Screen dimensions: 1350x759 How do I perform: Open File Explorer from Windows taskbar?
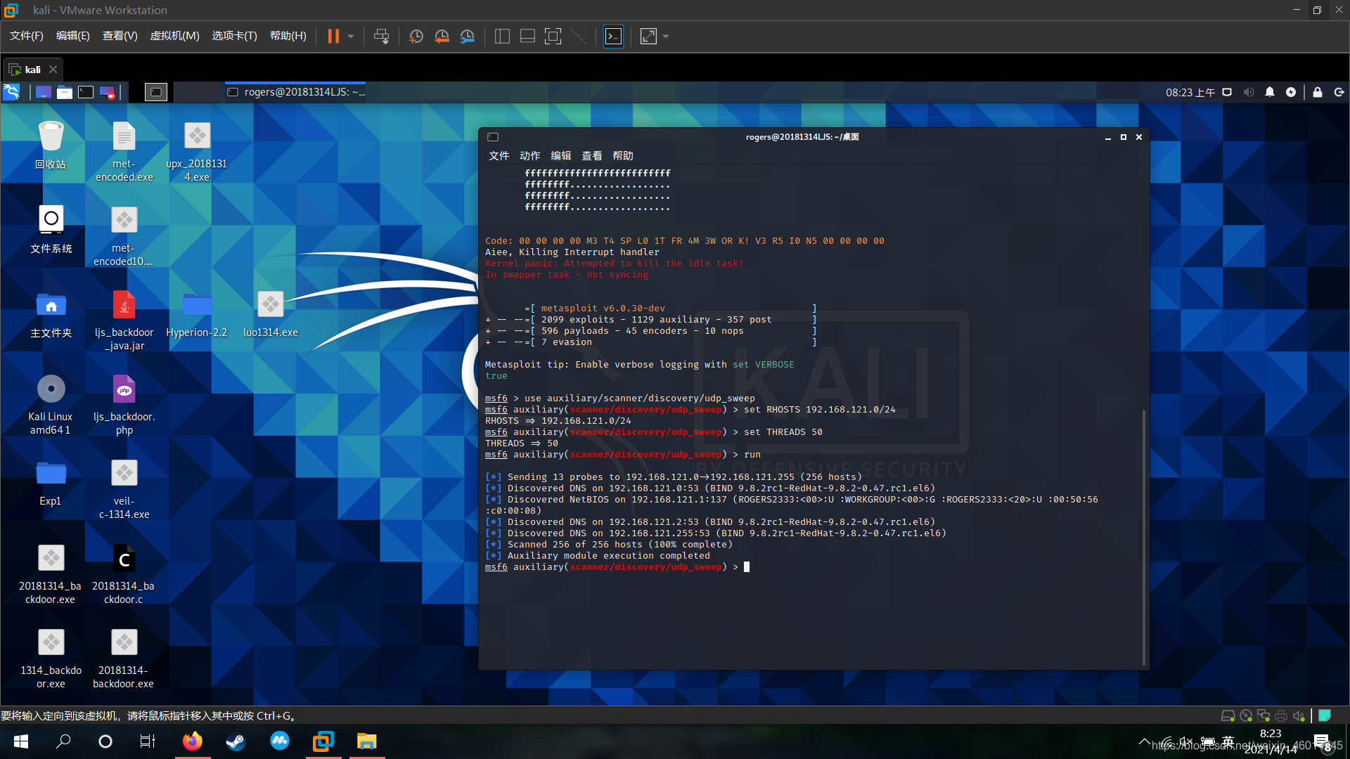366,741
